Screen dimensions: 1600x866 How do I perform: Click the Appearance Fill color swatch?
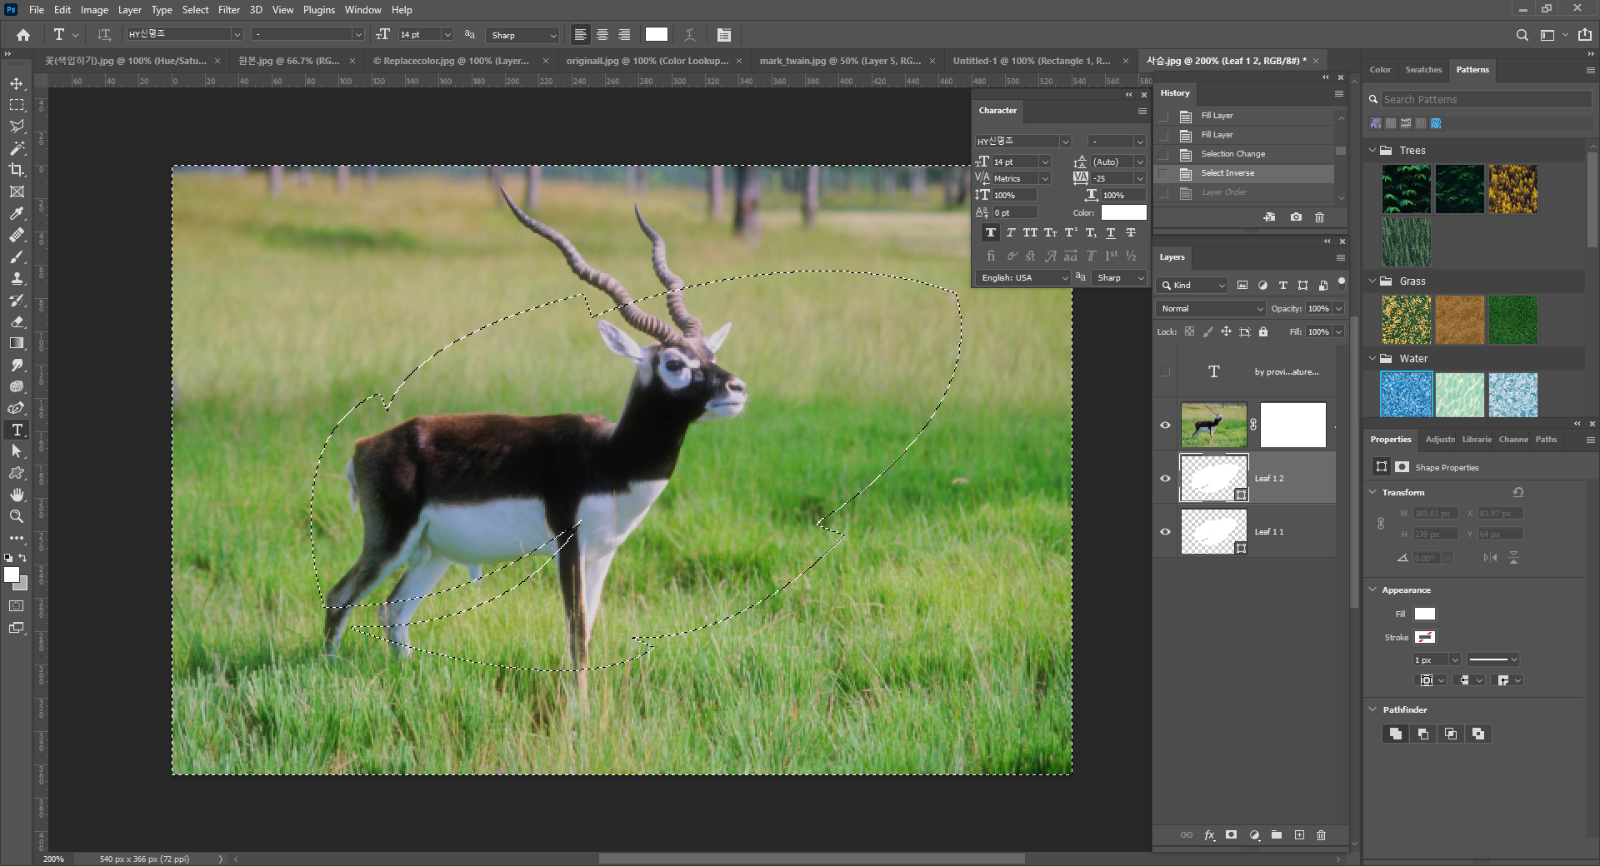[x=1425, y=614]
